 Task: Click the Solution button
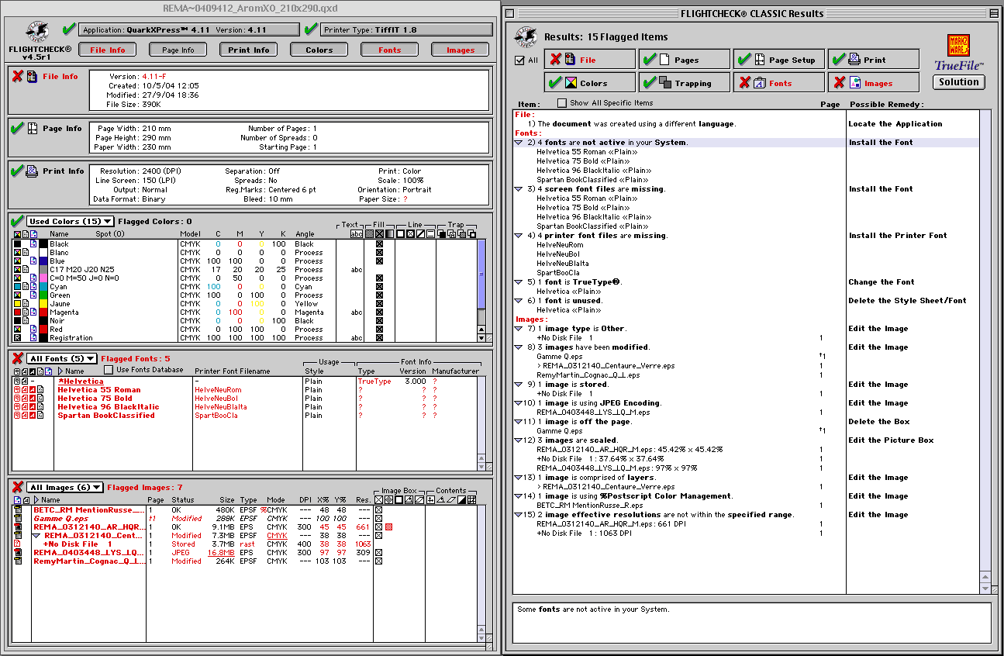tap(959, 81)
